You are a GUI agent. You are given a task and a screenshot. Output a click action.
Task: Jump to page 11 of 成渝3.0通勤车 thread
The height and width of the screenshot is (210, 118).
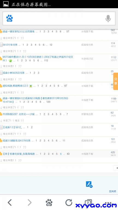(x=64, y=141)
